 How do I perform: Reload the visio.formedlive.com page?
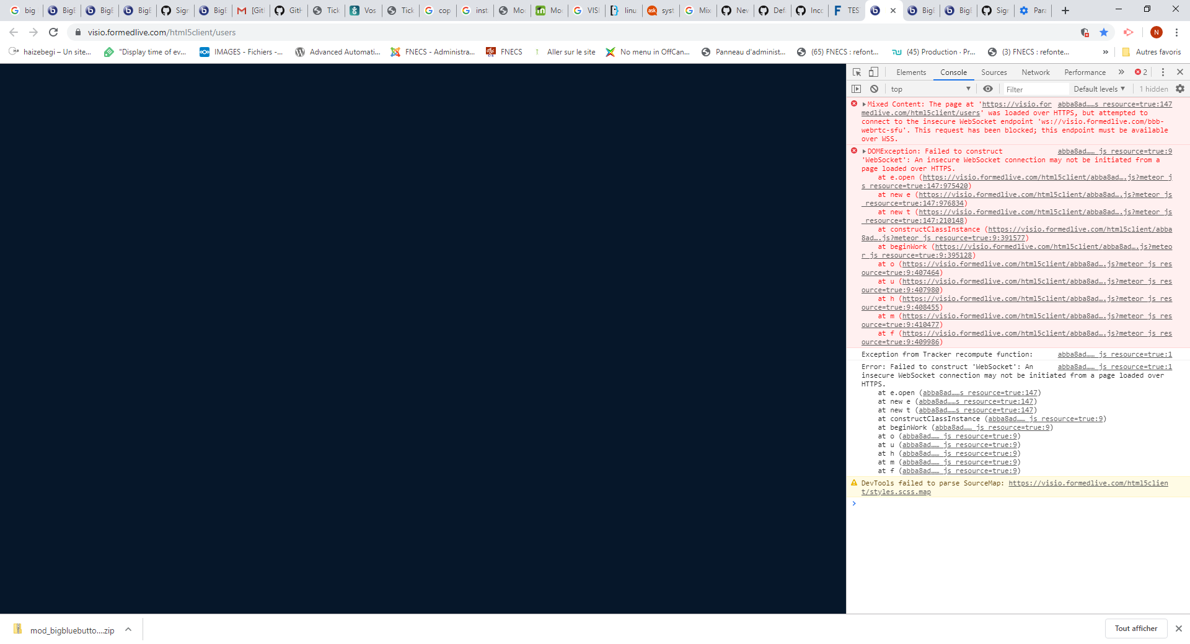[53, 32]
